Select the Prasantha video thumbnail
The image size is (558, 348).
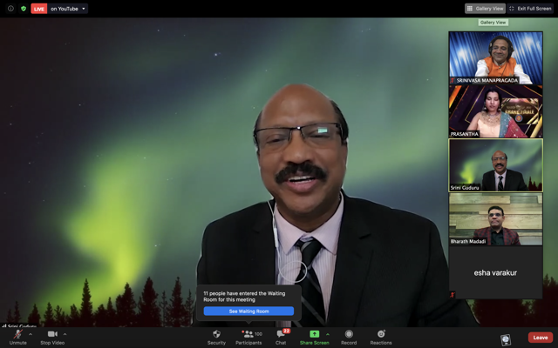click(495, 111)
